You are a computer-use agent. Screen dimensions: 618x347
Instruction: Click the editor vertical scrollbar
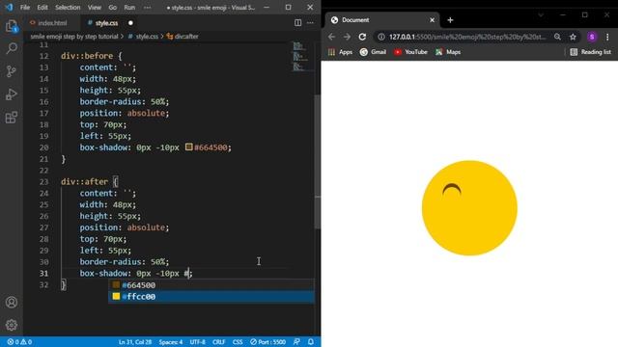coord(318,161)
